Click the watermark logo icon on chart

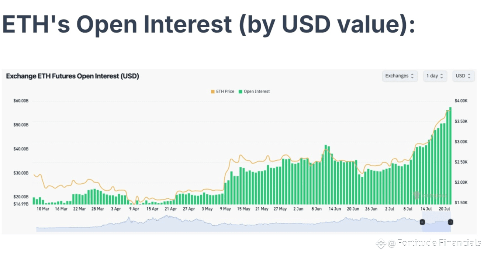[x=416, y=195]
